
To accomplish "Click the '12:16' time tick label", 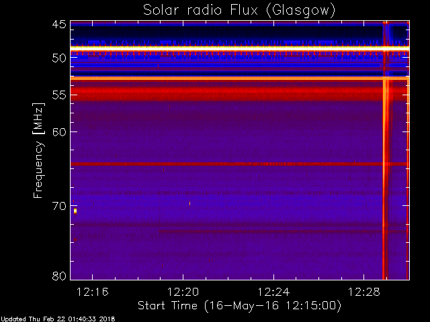I will (93, 292).
